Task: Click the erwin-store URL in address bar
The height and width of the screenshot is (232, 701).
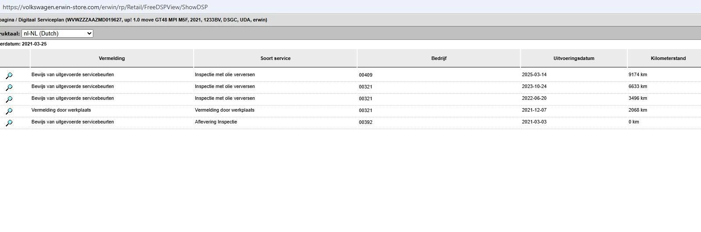Action: (x=105, y=7)
